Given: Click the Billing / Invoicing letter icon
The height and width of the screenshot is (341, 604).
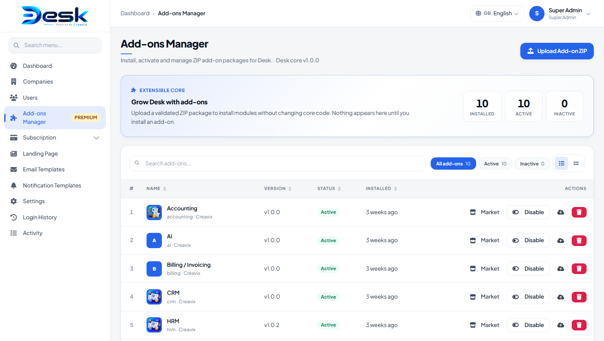Looking at the screenshot, I should [x=154, y=269].
